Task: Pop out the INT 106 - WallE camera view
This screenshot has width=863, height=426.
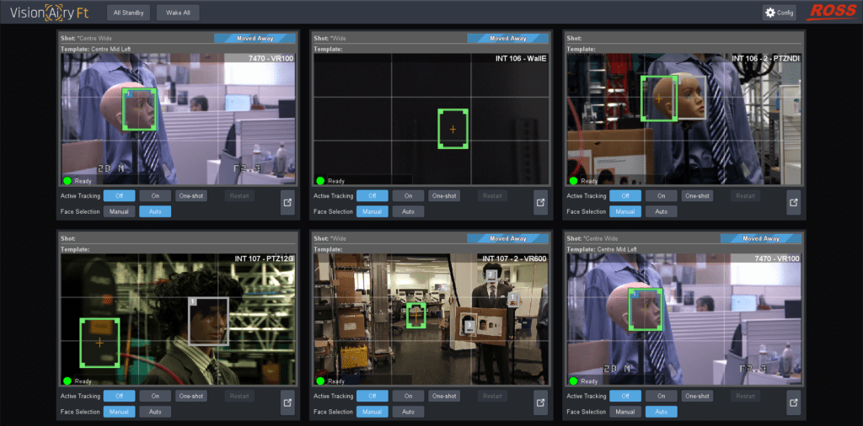Action: point(540,203)
